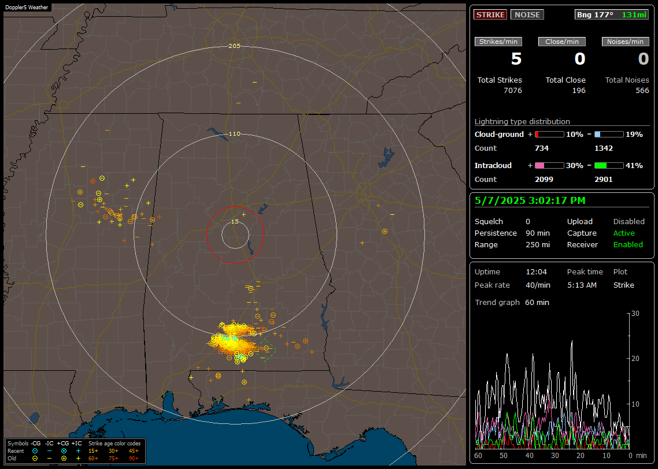Click the Upload status Disabled
Screen dimensions: 658x469
[629, 222]
